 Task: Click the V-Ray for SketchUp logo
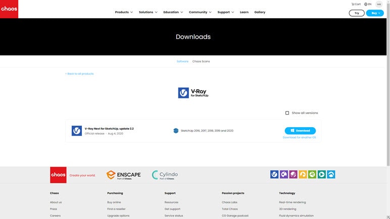coord(193,93)
